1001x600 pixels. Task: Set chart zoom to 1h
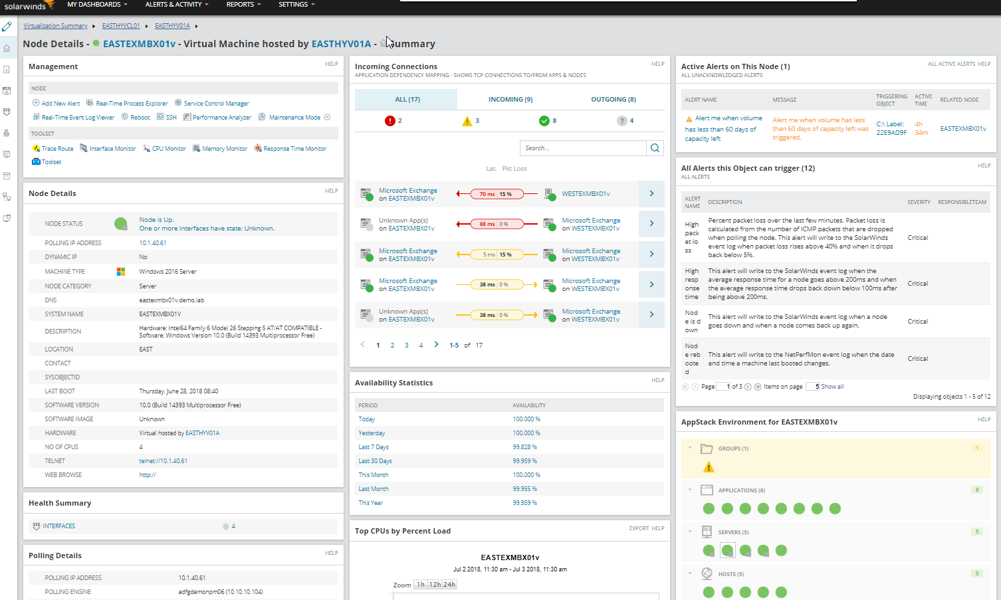click(x=421, y=585)
